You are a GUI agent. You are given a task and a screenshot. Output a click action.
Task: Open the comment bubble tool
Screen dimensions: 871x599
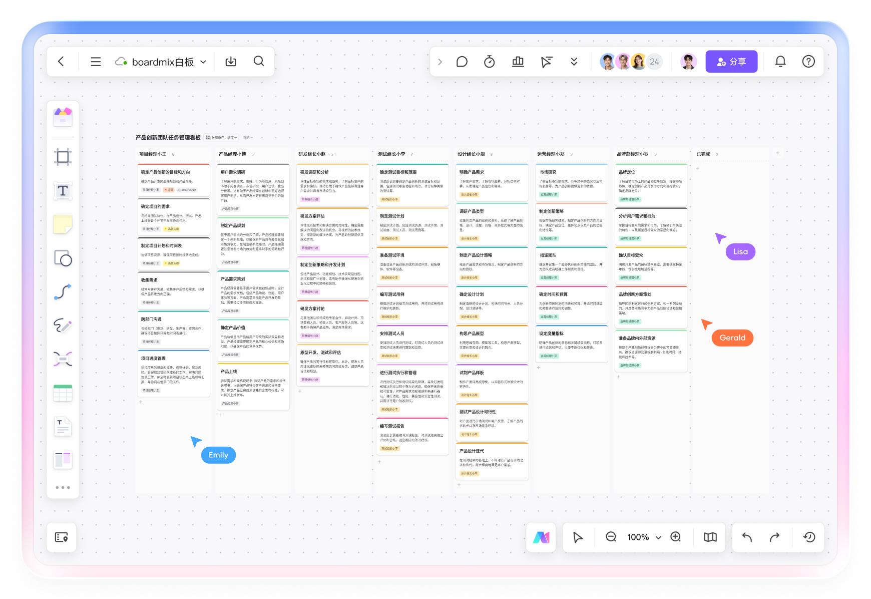[x=462, y=62]
